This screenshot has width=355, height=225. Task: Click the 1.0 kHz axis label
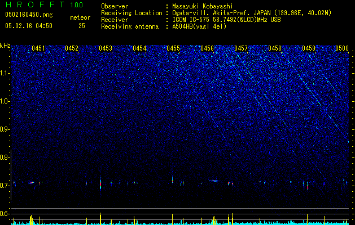point(5,101)
